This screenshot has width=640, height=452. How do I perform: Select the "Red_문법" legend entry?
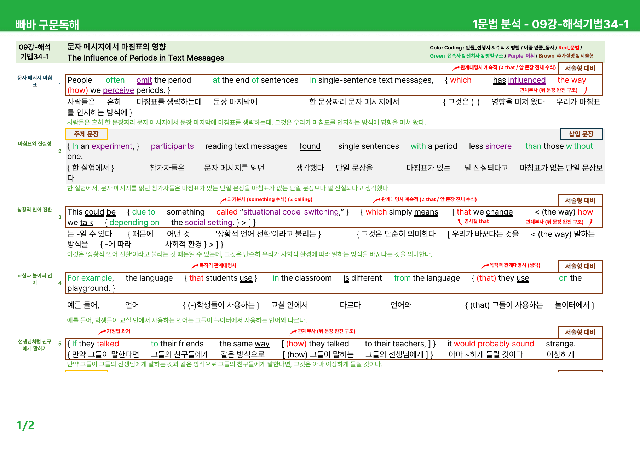569,48
